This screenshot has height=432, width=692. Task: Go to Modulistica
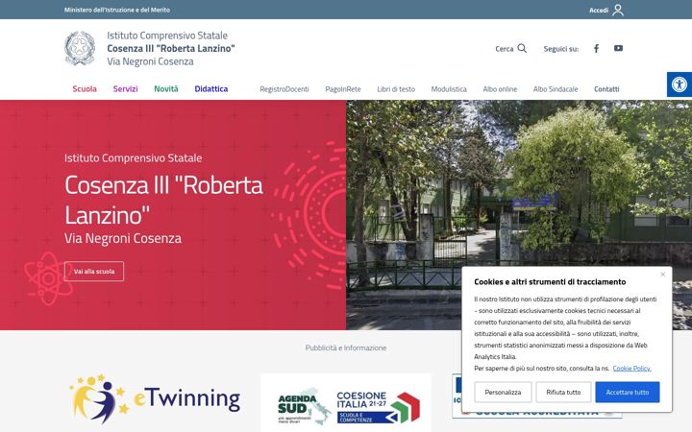tap(449, 89)
